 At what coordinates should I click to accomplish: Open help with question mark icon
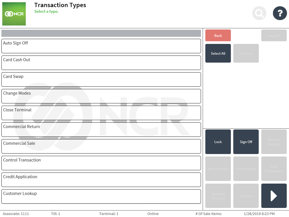point(280,13)
